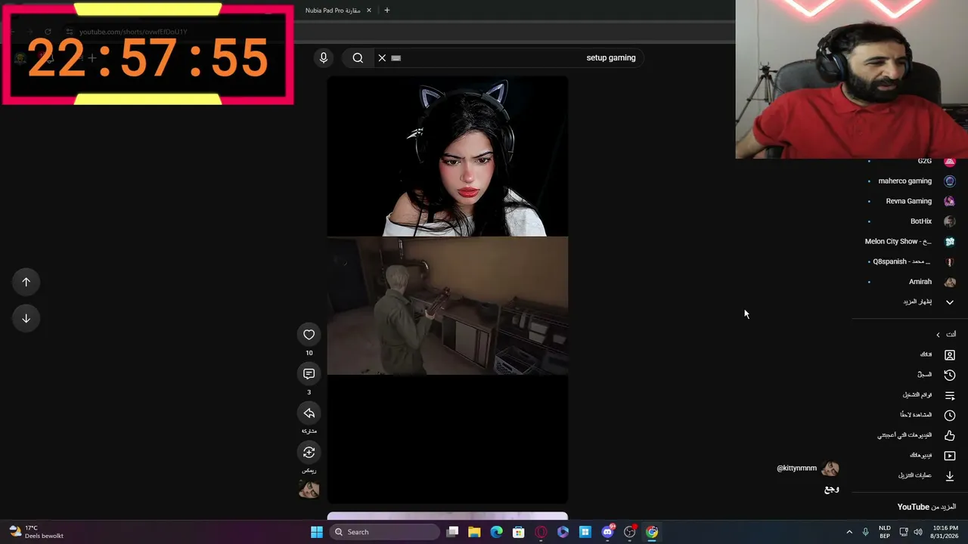968x544 pixels.
Task: Open Discord from taskbar
Action: pyautogui.click(x=607, y=532)
